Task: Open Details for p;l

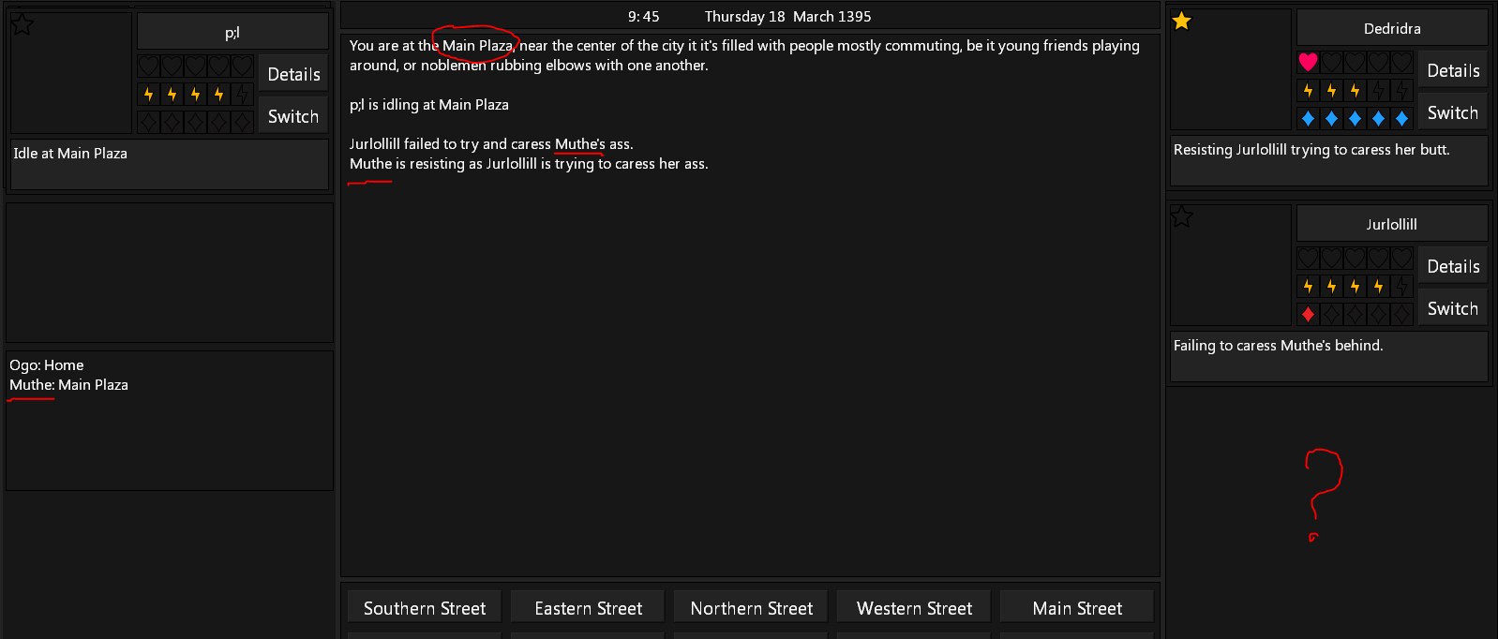Action: [293, 74]
